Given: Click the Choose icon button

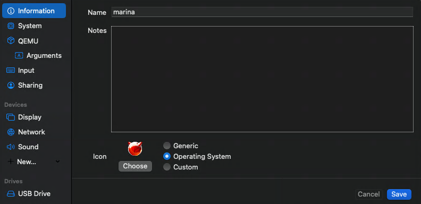Looking at the screenshot, I should click(x=135, y=166).
